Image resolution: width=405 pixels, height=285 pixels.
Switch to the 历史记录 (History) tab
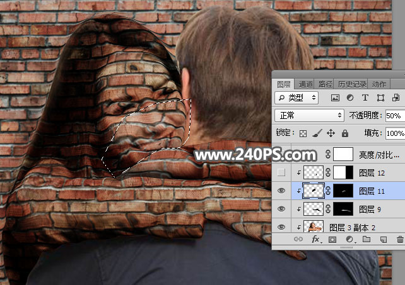click(x=352, y=84)
